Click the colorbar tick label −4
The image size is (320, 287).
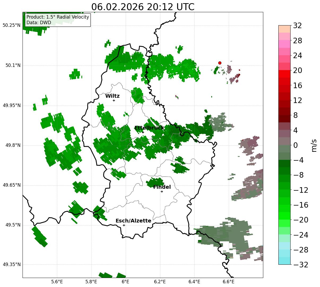coord(298,160)
